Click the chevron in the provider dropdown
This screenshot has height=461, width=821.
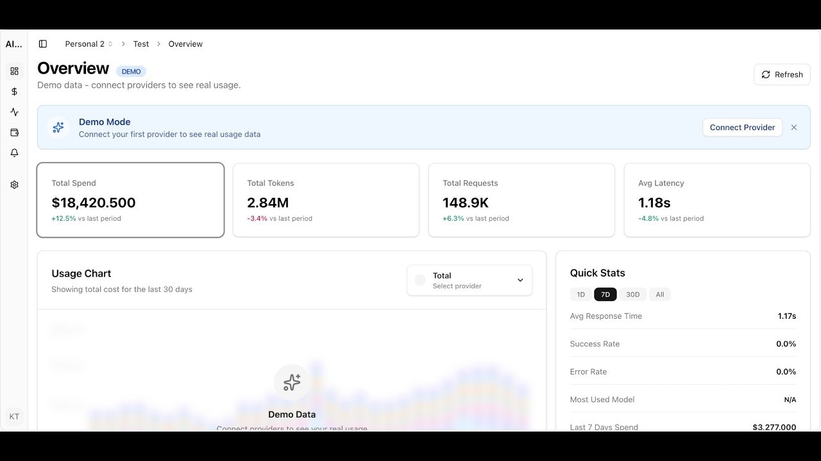click(520, 280)
